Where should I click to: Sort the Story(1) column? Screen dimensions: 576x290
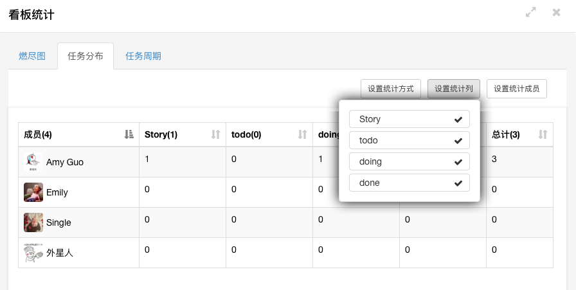[x=216, y=134]
